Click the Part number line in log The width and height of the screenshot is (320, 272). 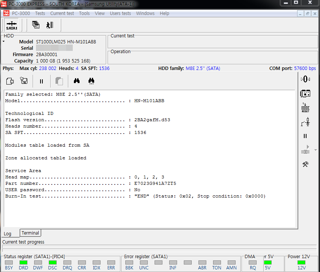(x=91, y=183)
